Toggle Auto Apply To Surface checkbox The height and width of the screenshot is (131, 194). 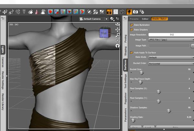point(132,53)
